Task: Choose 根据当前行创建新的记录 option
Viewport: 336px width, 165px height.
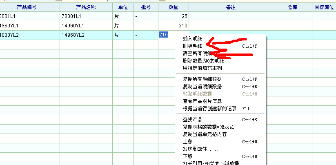Action: click(209, 109)
